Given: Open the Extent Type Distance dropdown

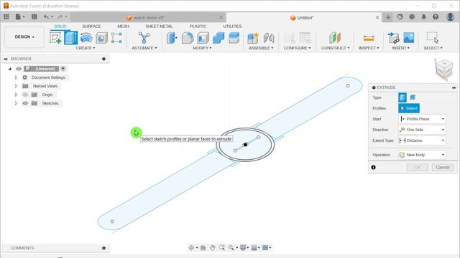Looking at the screenshot, I should pos(422,140).
